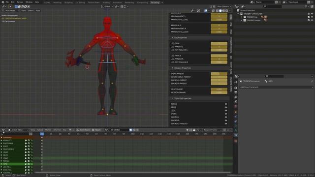Expand the TRIDENT-CHARACTER collection in outliner
This screenshot has height=177, width=315.
[238, 14]
